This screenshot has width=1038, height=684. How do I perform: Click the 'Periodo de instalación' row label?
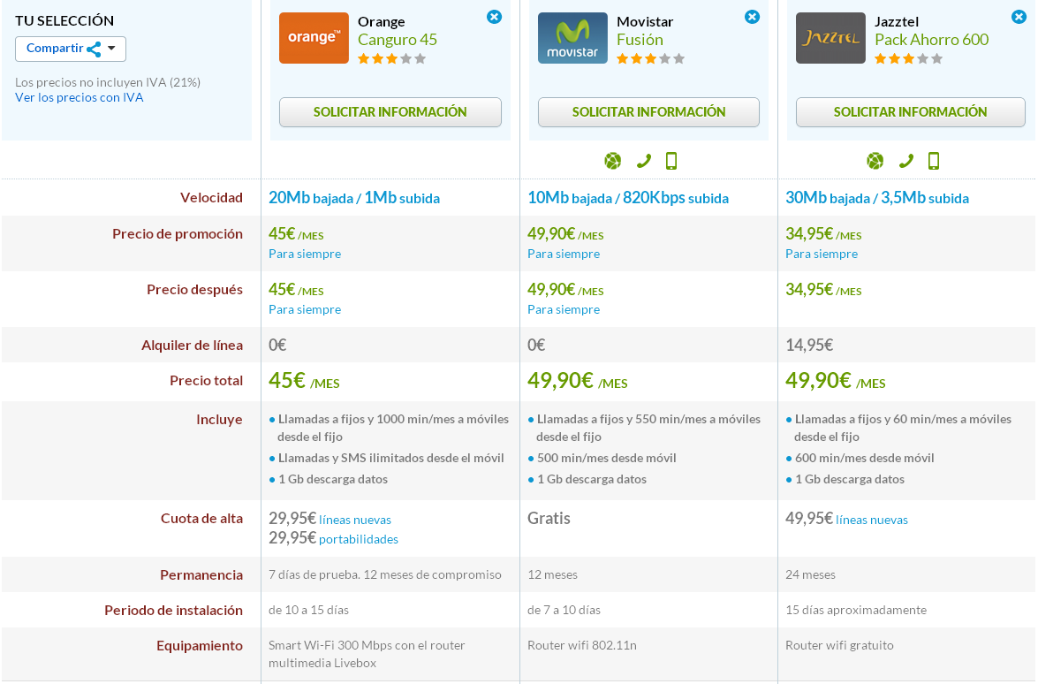[x=173, y=610]
